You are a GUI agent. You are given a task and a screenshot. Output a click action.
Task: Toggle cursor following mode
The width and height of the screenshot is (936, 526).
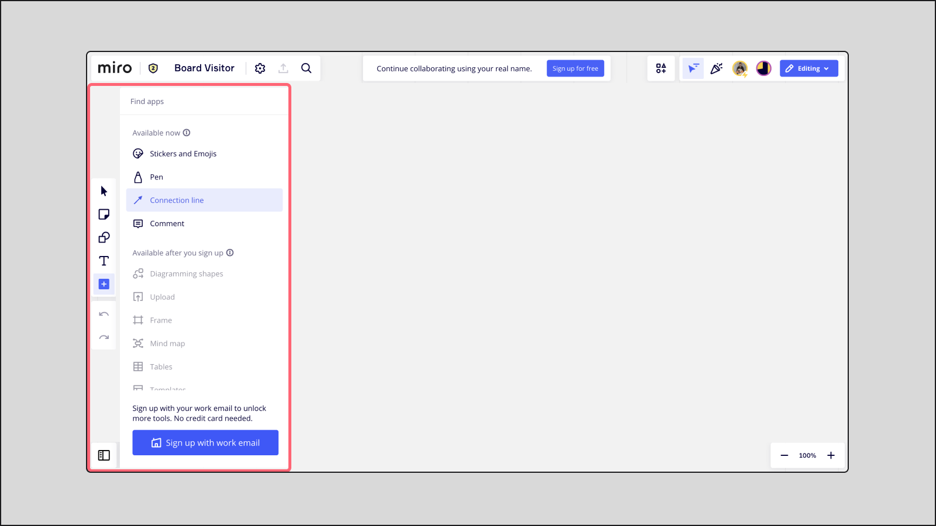point(693,68)
